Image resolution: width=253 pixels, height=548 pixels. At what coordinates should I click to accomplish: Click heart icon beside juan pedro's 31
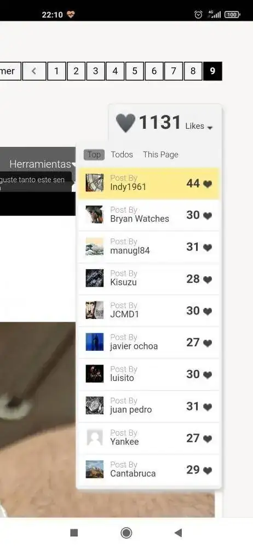pyautogui.click(x=208, y=407)
